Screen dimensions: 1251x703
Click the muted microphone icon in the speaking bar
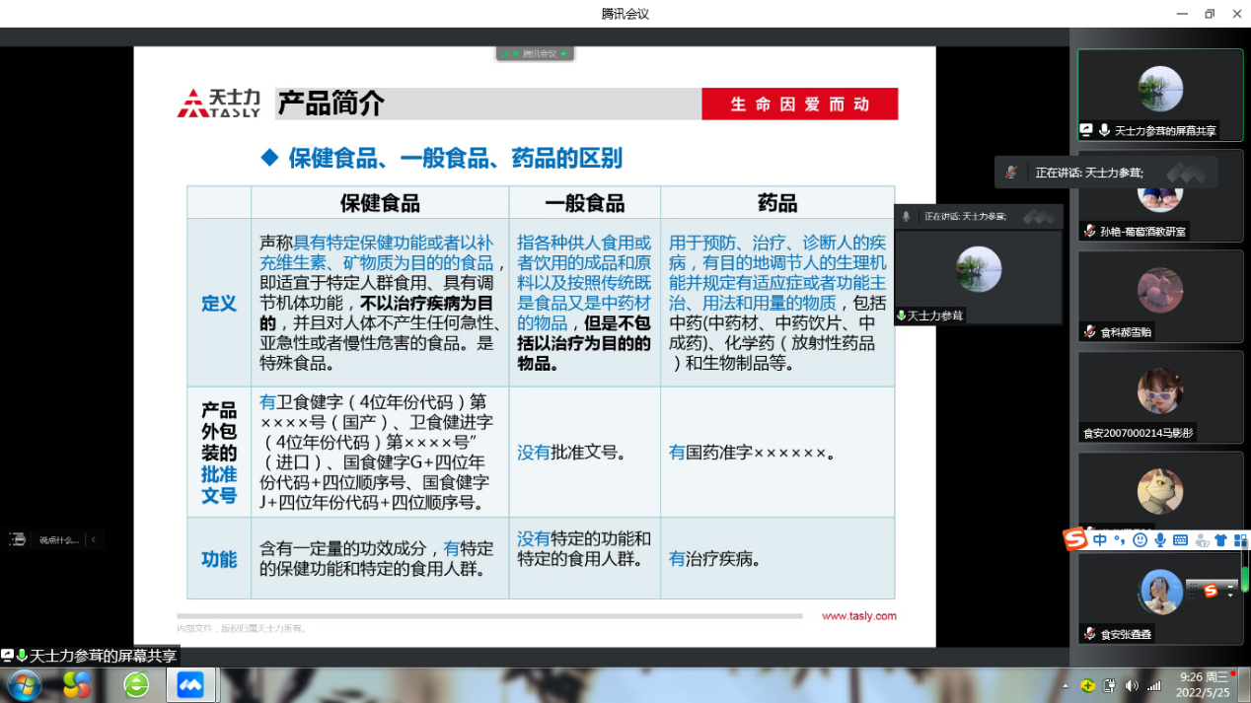point(1011,173)
